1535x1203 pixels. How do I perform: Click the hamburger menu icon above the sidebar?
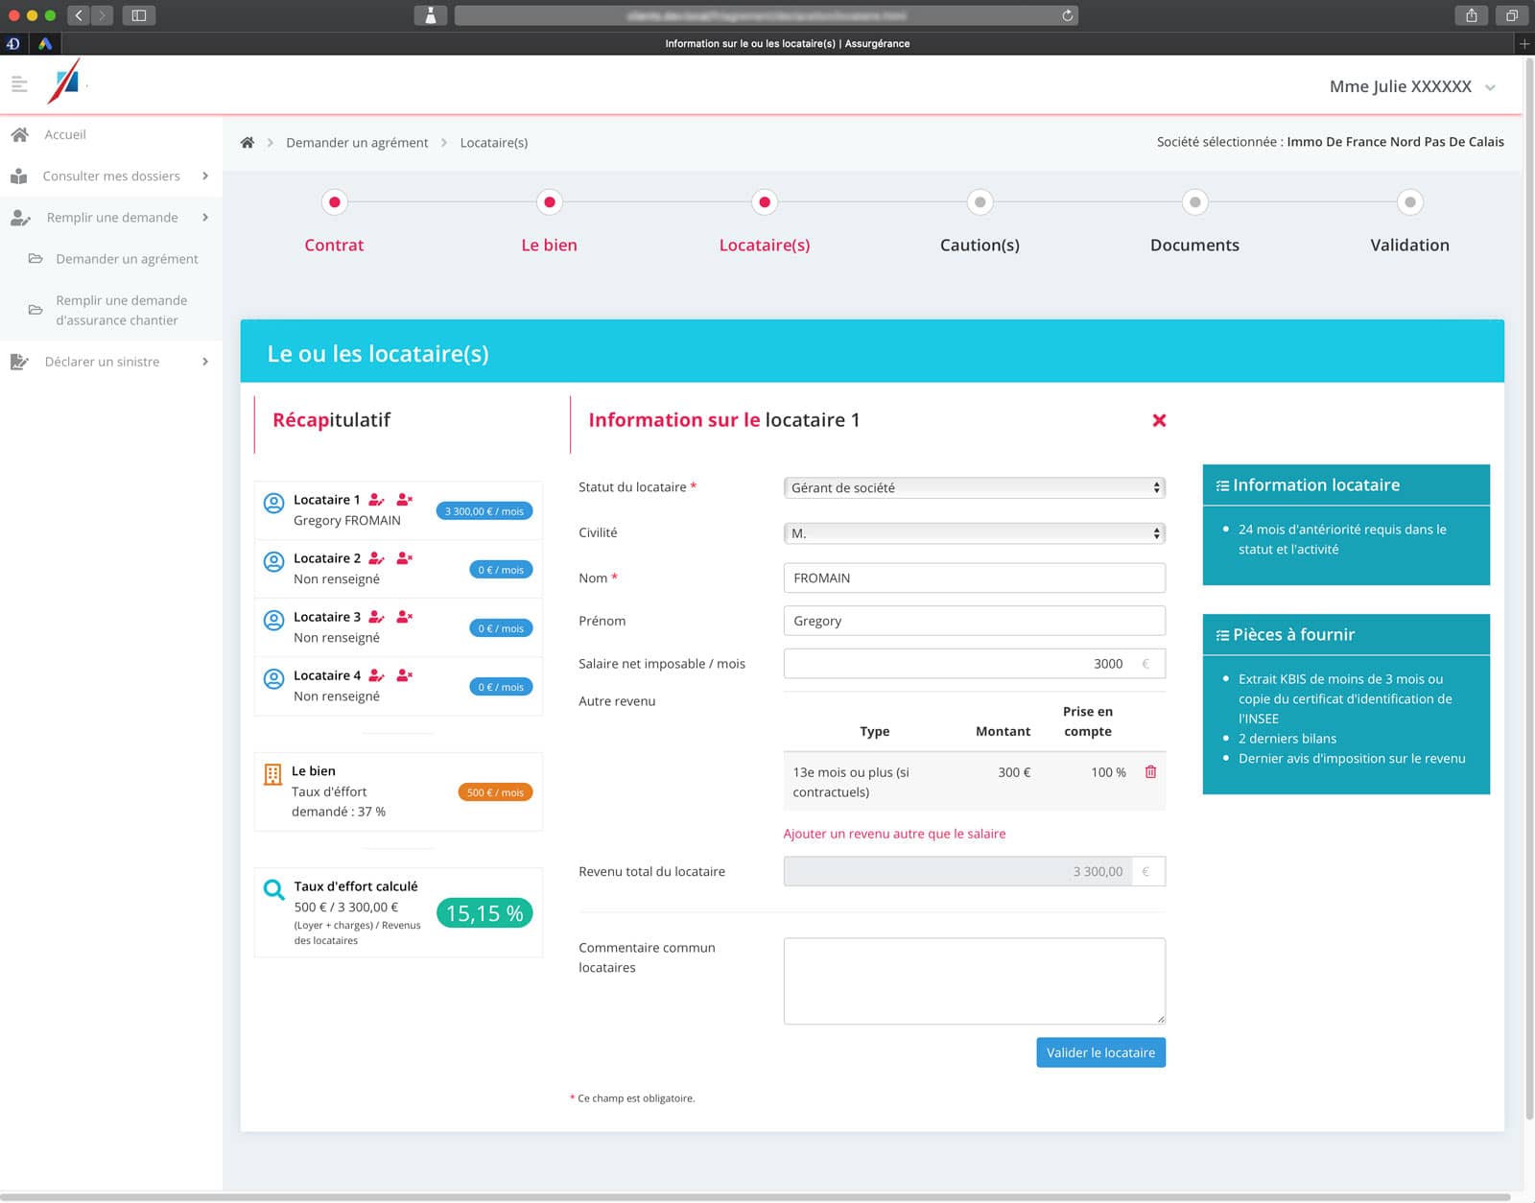(x=19, y=83)
